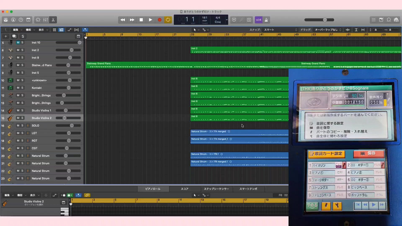Switch to the スコア tab
The image size is (402, 226).
pos(185,189)
